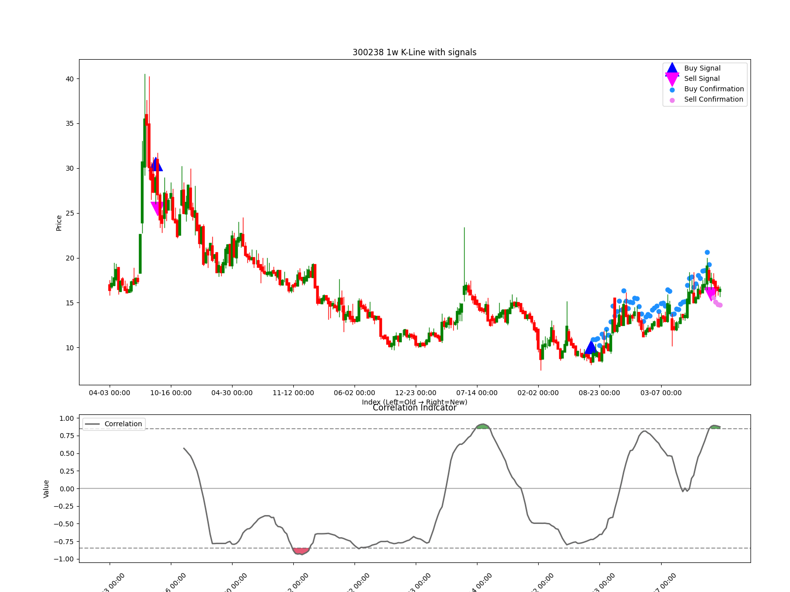This screenshot has width=790, height=592.
Task: Click the price axis tick '25'
Action: [x=69, y=213]
